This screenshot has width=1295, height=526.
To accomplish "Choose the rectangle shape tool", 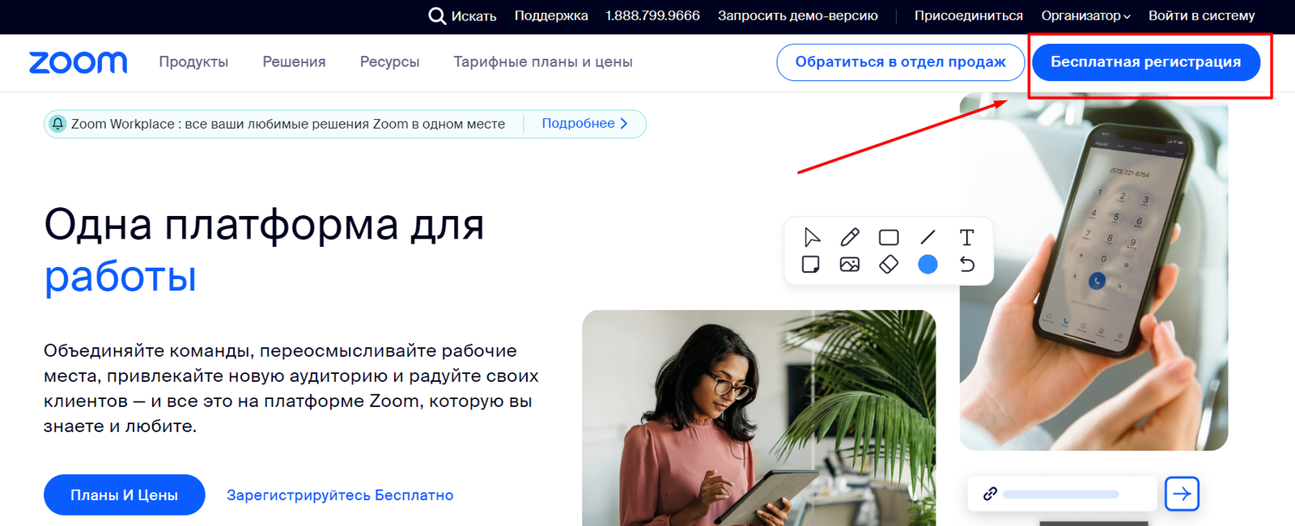I will [x=889, y=237].
